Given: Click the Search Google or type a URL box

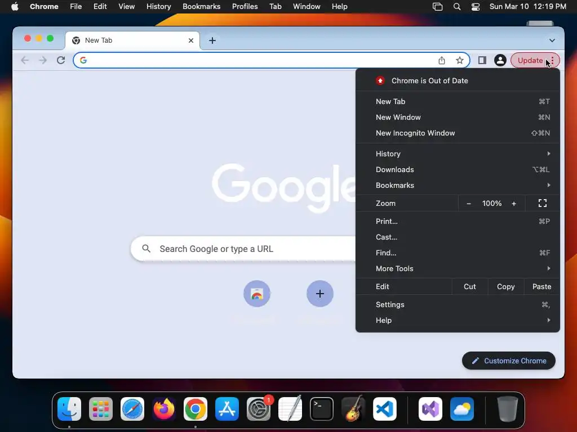Looking at the screenshot, I should pyautogui.click(x=243, y=249).
